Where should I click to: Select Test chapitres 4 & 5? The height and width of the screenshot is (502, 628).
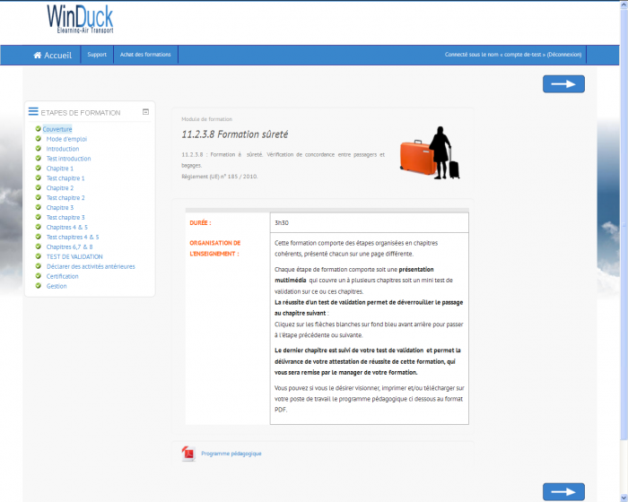tap(73, 237)
